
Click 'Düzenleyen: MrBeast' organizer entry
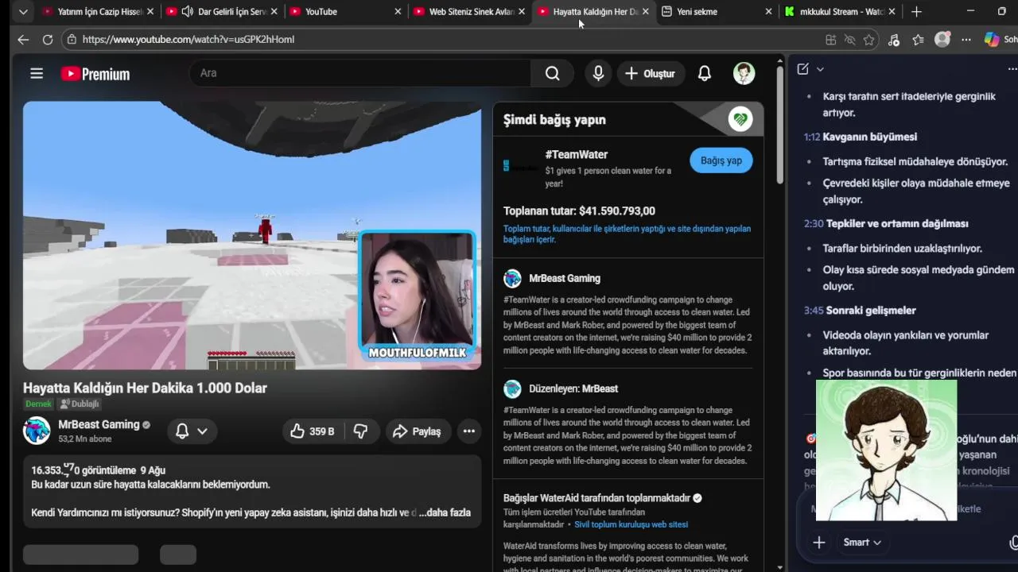coord(573,388)
